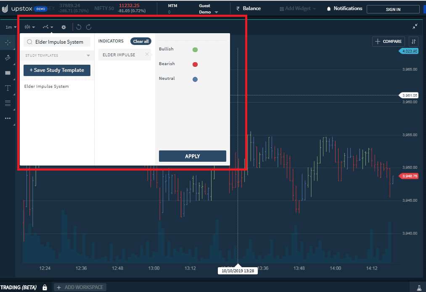Select the pencil drawing tool
This screenshot has height=292, width=426.
[8, 58]
